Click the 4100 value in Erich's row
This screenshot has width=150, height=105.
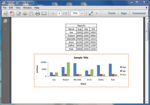[x=79, y=42]
